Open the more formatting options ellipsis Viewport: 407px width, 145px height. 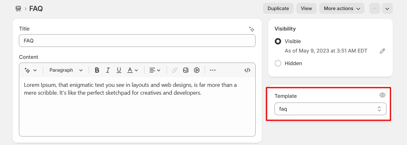(x=213, y=70)
